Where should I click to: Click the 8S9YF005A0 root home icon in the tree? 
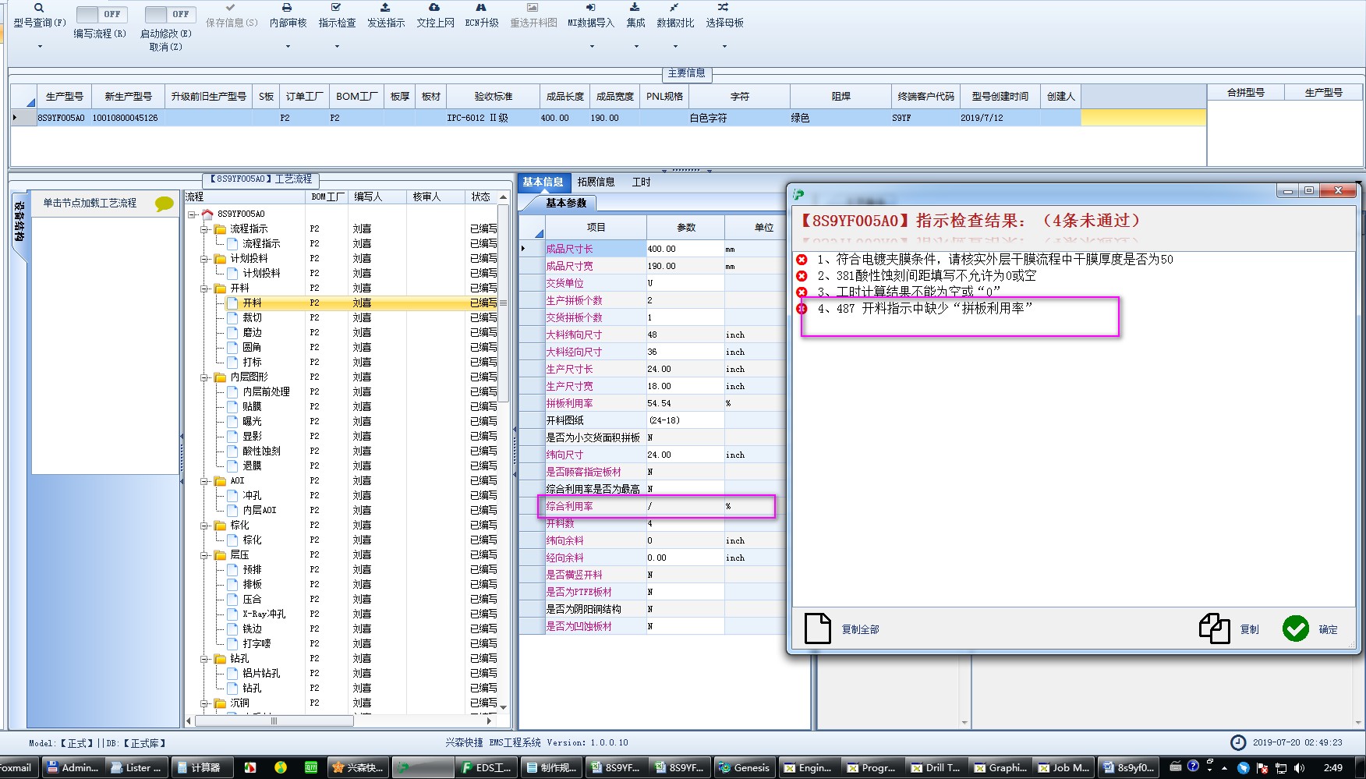click(207, 214)
